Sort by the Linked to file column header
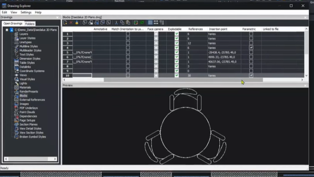 click(270, 29)
